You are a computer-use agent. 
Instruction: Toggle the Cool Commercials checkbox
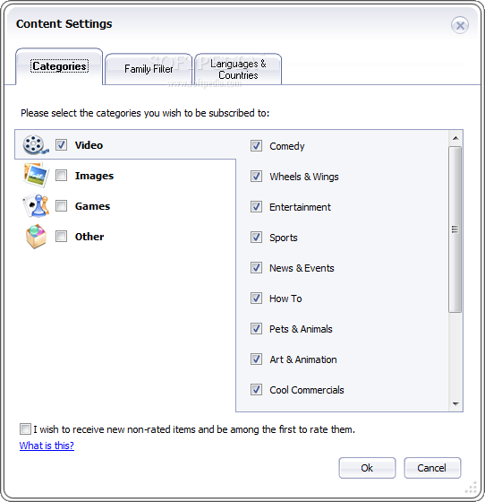tap(256, 390)
